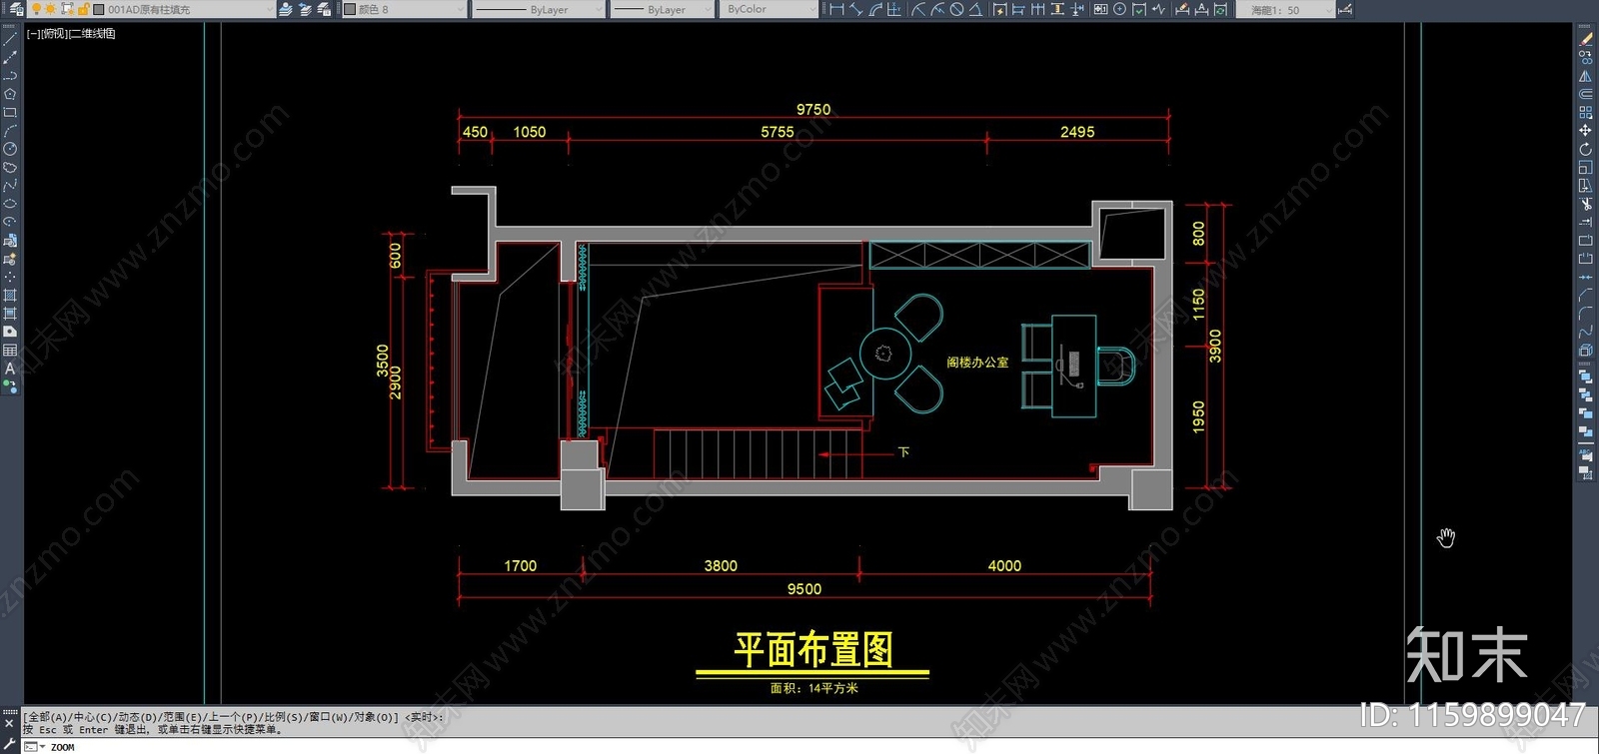Image resolution: width=1599 pixels, height=754 pixels.
Task: Click the 面积:14平方米 area text
Action: click(x=813, y=688)
